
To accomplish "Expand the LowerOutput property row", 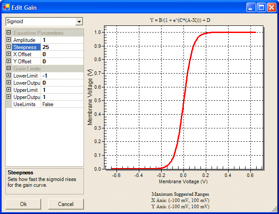I will pyautogui.click(x=9, y=82).
